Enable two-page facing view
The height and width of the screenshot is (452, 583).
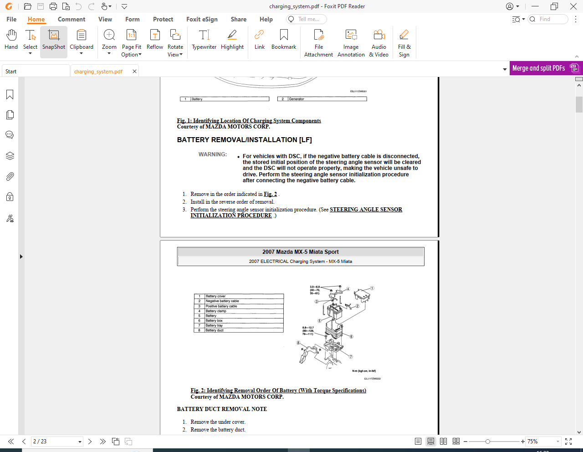click(x=443, y=442)
